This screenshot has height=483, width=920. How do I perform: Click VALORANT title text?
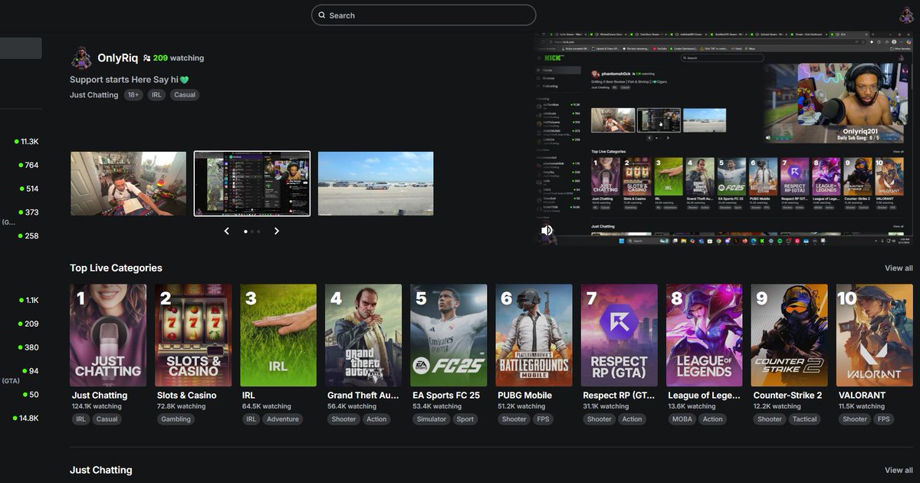tap(862, 396)
